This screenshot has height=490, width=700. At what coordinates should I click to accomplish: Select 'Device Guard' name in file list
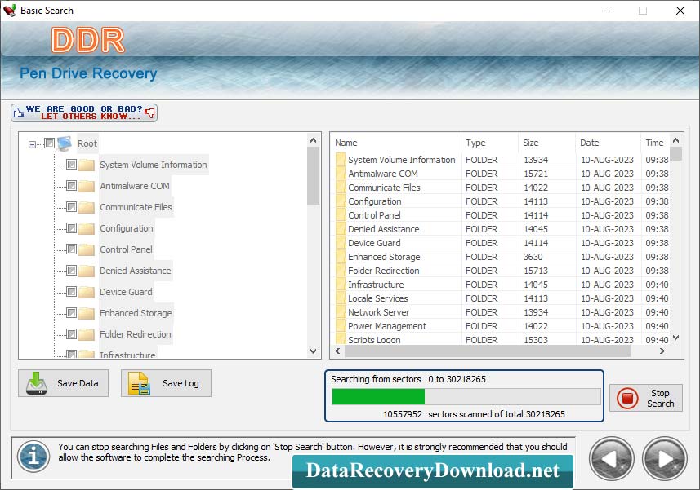coord(374,243)
